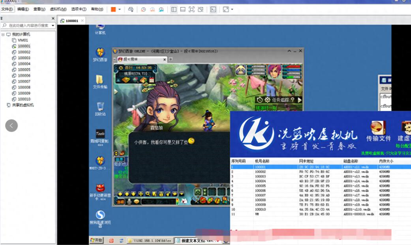The height and width of the screenshot is (245, 411).
Task: Click the game chat broom clear icon
Action: 168,194
